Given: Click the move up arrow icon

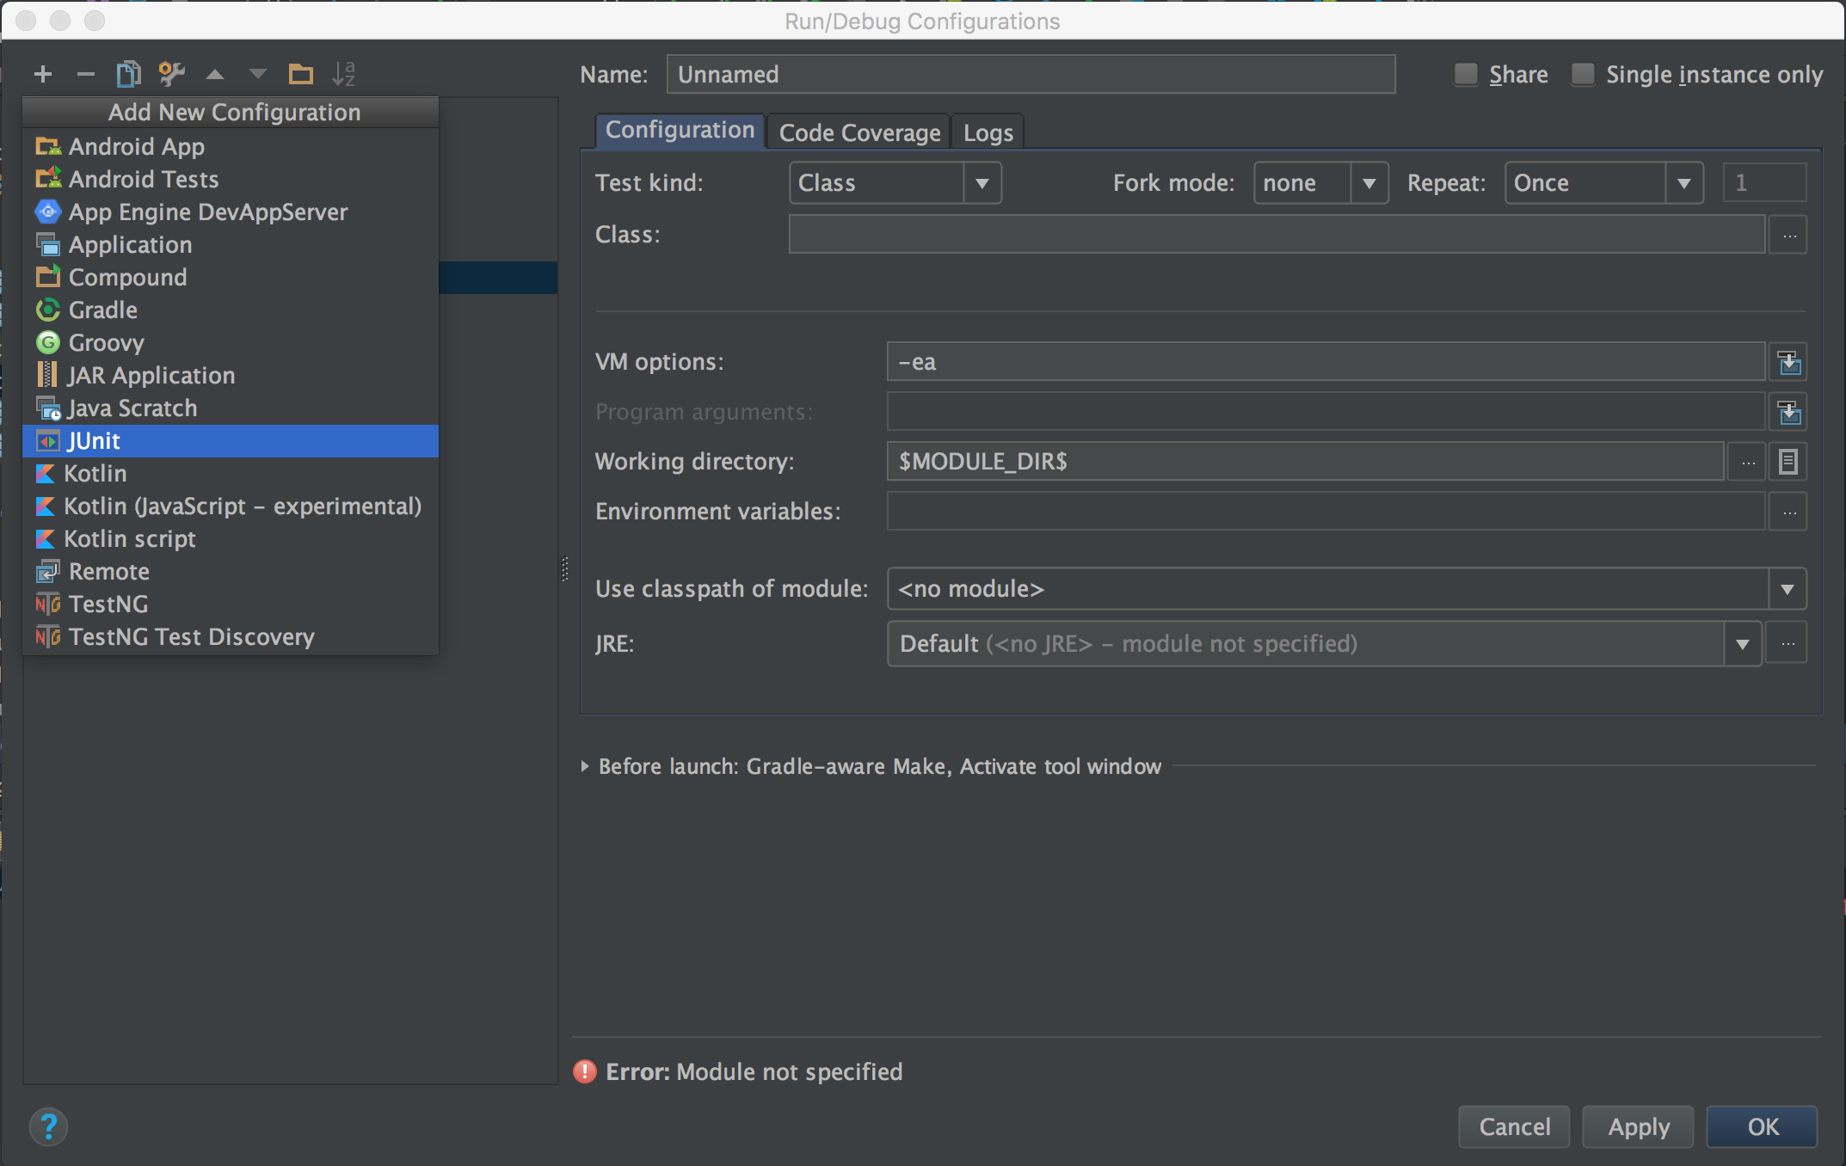Looking at the screenshot, I should coord(215,75).
